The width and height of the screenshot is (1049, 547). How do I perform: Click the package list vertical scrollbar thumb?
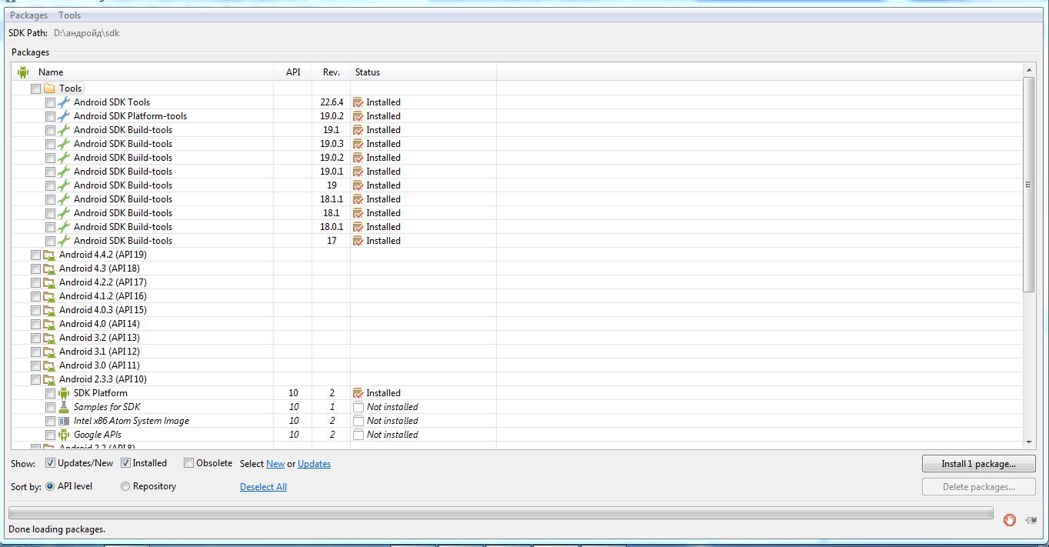point(1029,185)
